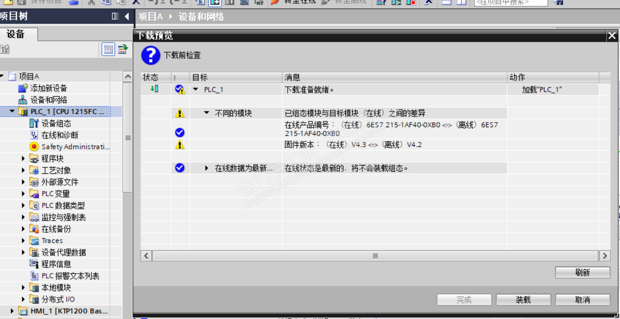
Task: Expand the Traces folder
Action: point(23,241)
